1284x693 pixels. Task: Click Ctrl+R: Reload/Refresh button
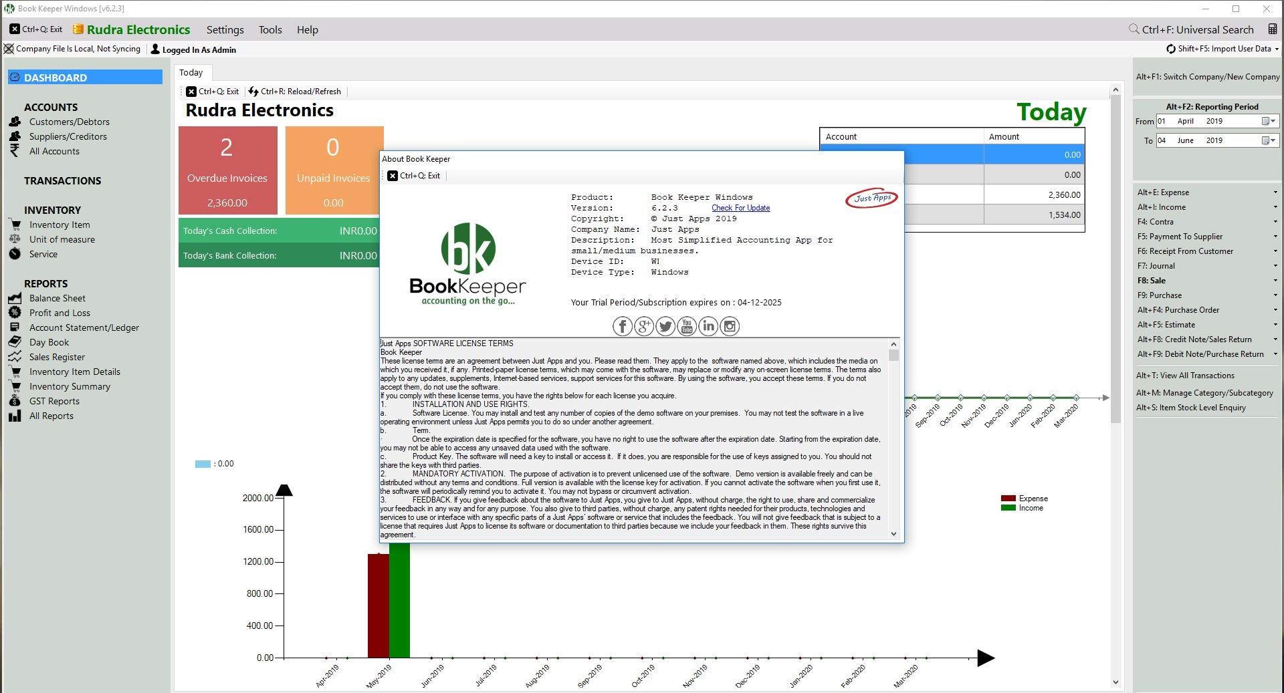295,92
